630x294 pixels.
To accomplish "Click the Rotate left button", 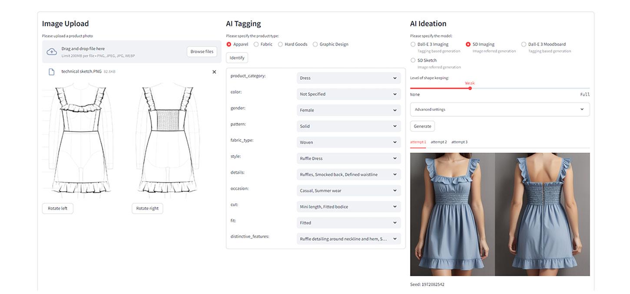I will click(58, 209).
